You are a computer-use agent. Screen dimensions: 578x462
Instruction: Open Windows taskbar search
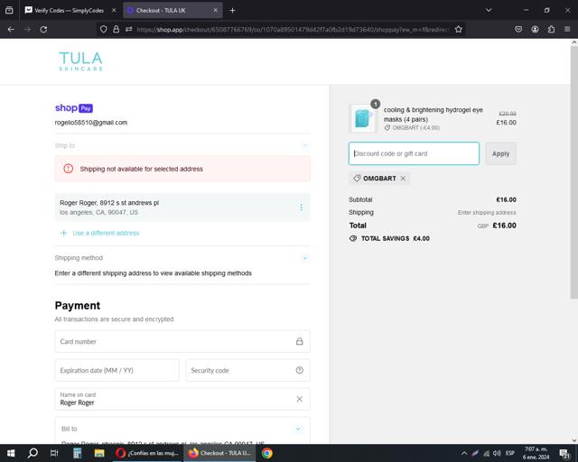click(x=33, y=453)
